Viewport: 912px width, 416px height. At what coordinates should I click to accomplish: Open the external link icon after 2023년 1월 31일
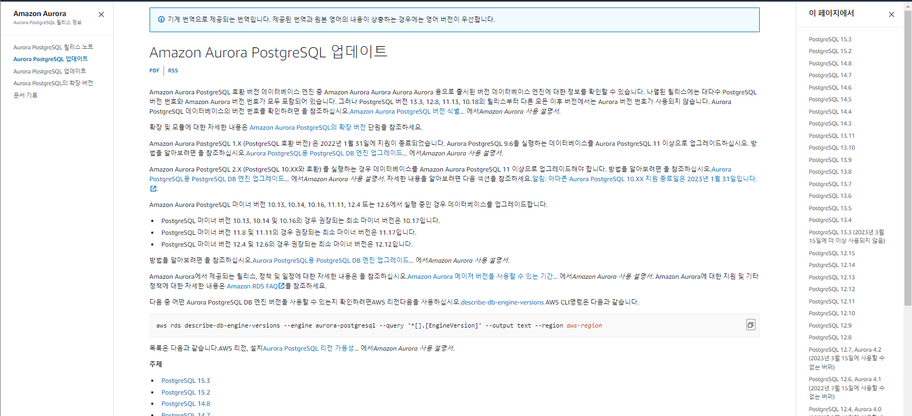pos(153,189)
